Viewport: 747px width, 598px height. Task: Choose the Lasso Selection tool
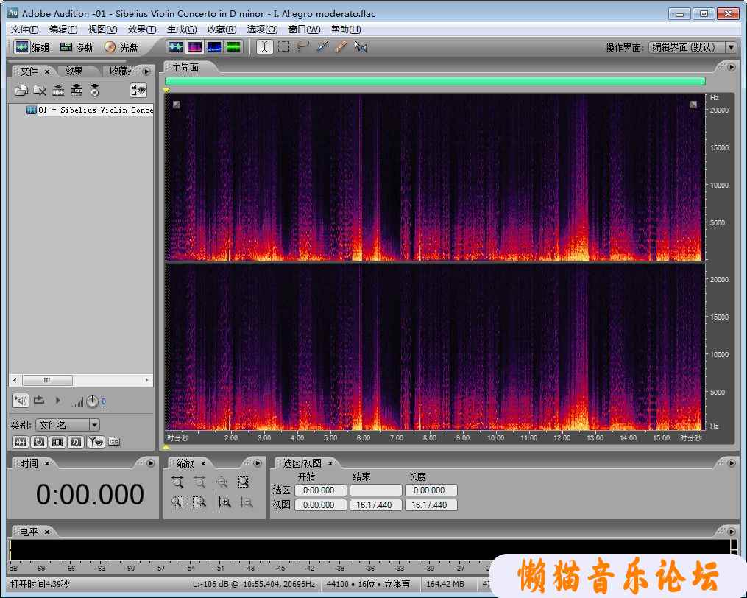(x=302, y=47)
